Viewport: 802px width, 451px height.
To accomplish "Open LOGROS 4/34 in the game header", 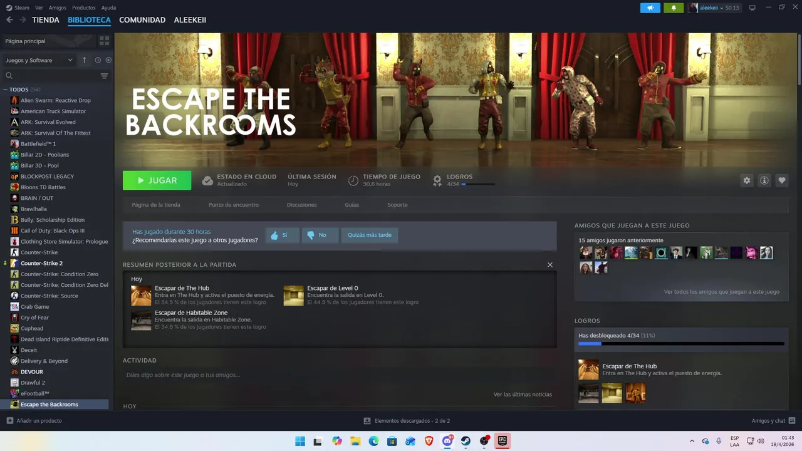I will [464, 180].
